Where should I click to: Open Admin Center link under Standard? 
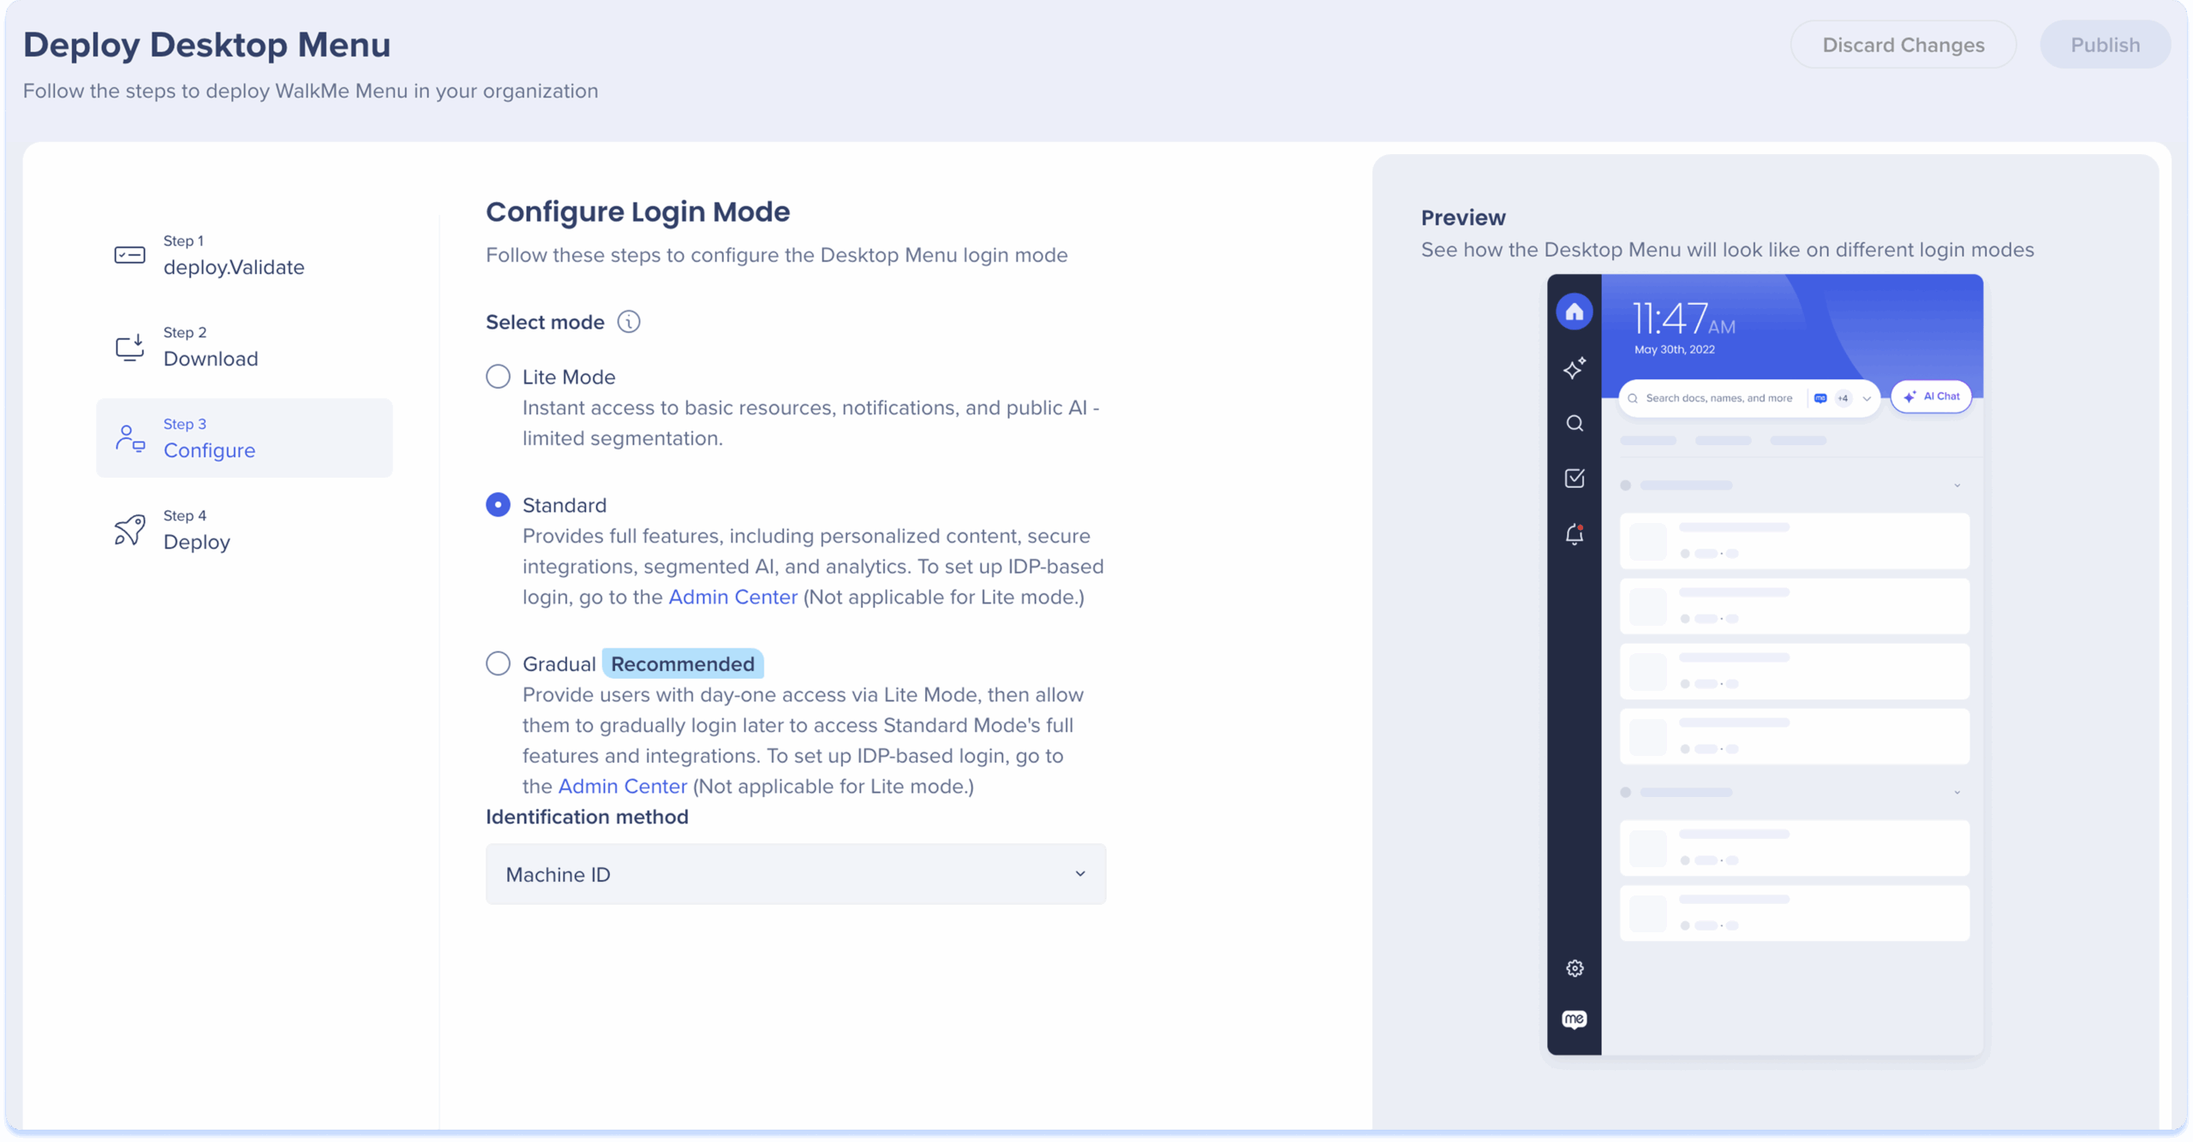coord(732,597)
